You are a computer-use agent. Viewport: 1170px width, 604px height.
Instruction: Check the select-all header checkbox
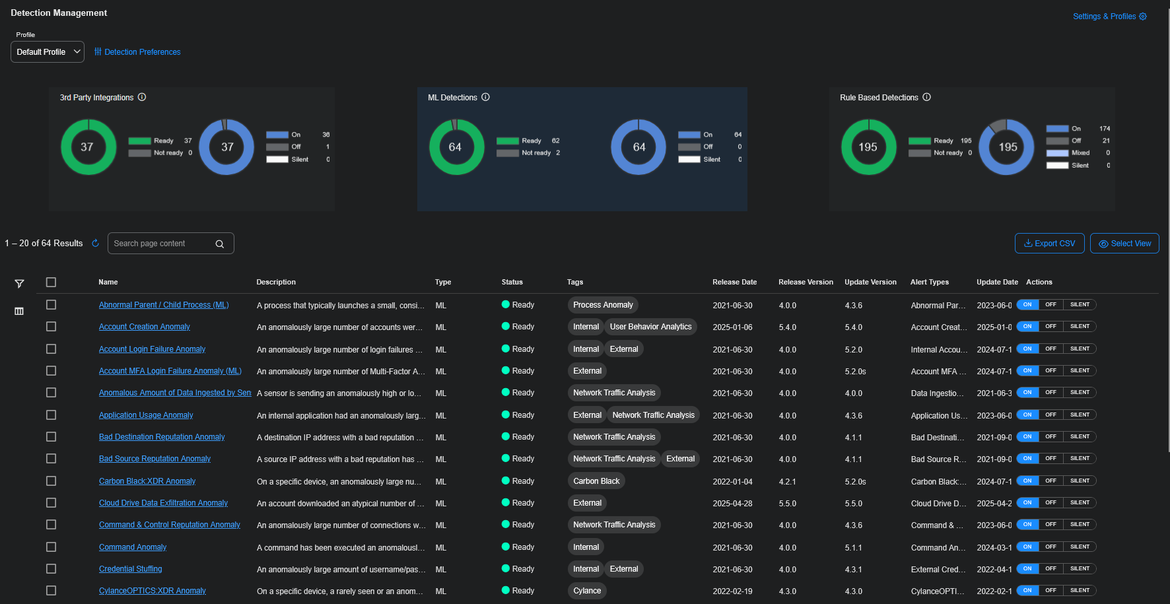51,283
